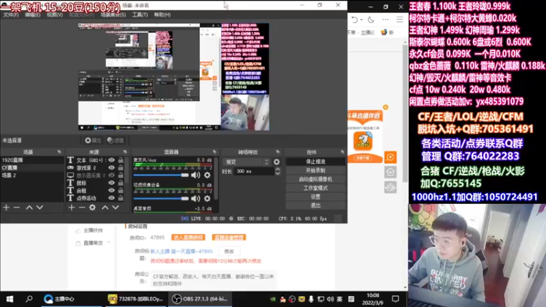Open the transition properties gear next to 渐变
Image resolution: width=546 pixels, height=307 pixels.
point(276,162)
